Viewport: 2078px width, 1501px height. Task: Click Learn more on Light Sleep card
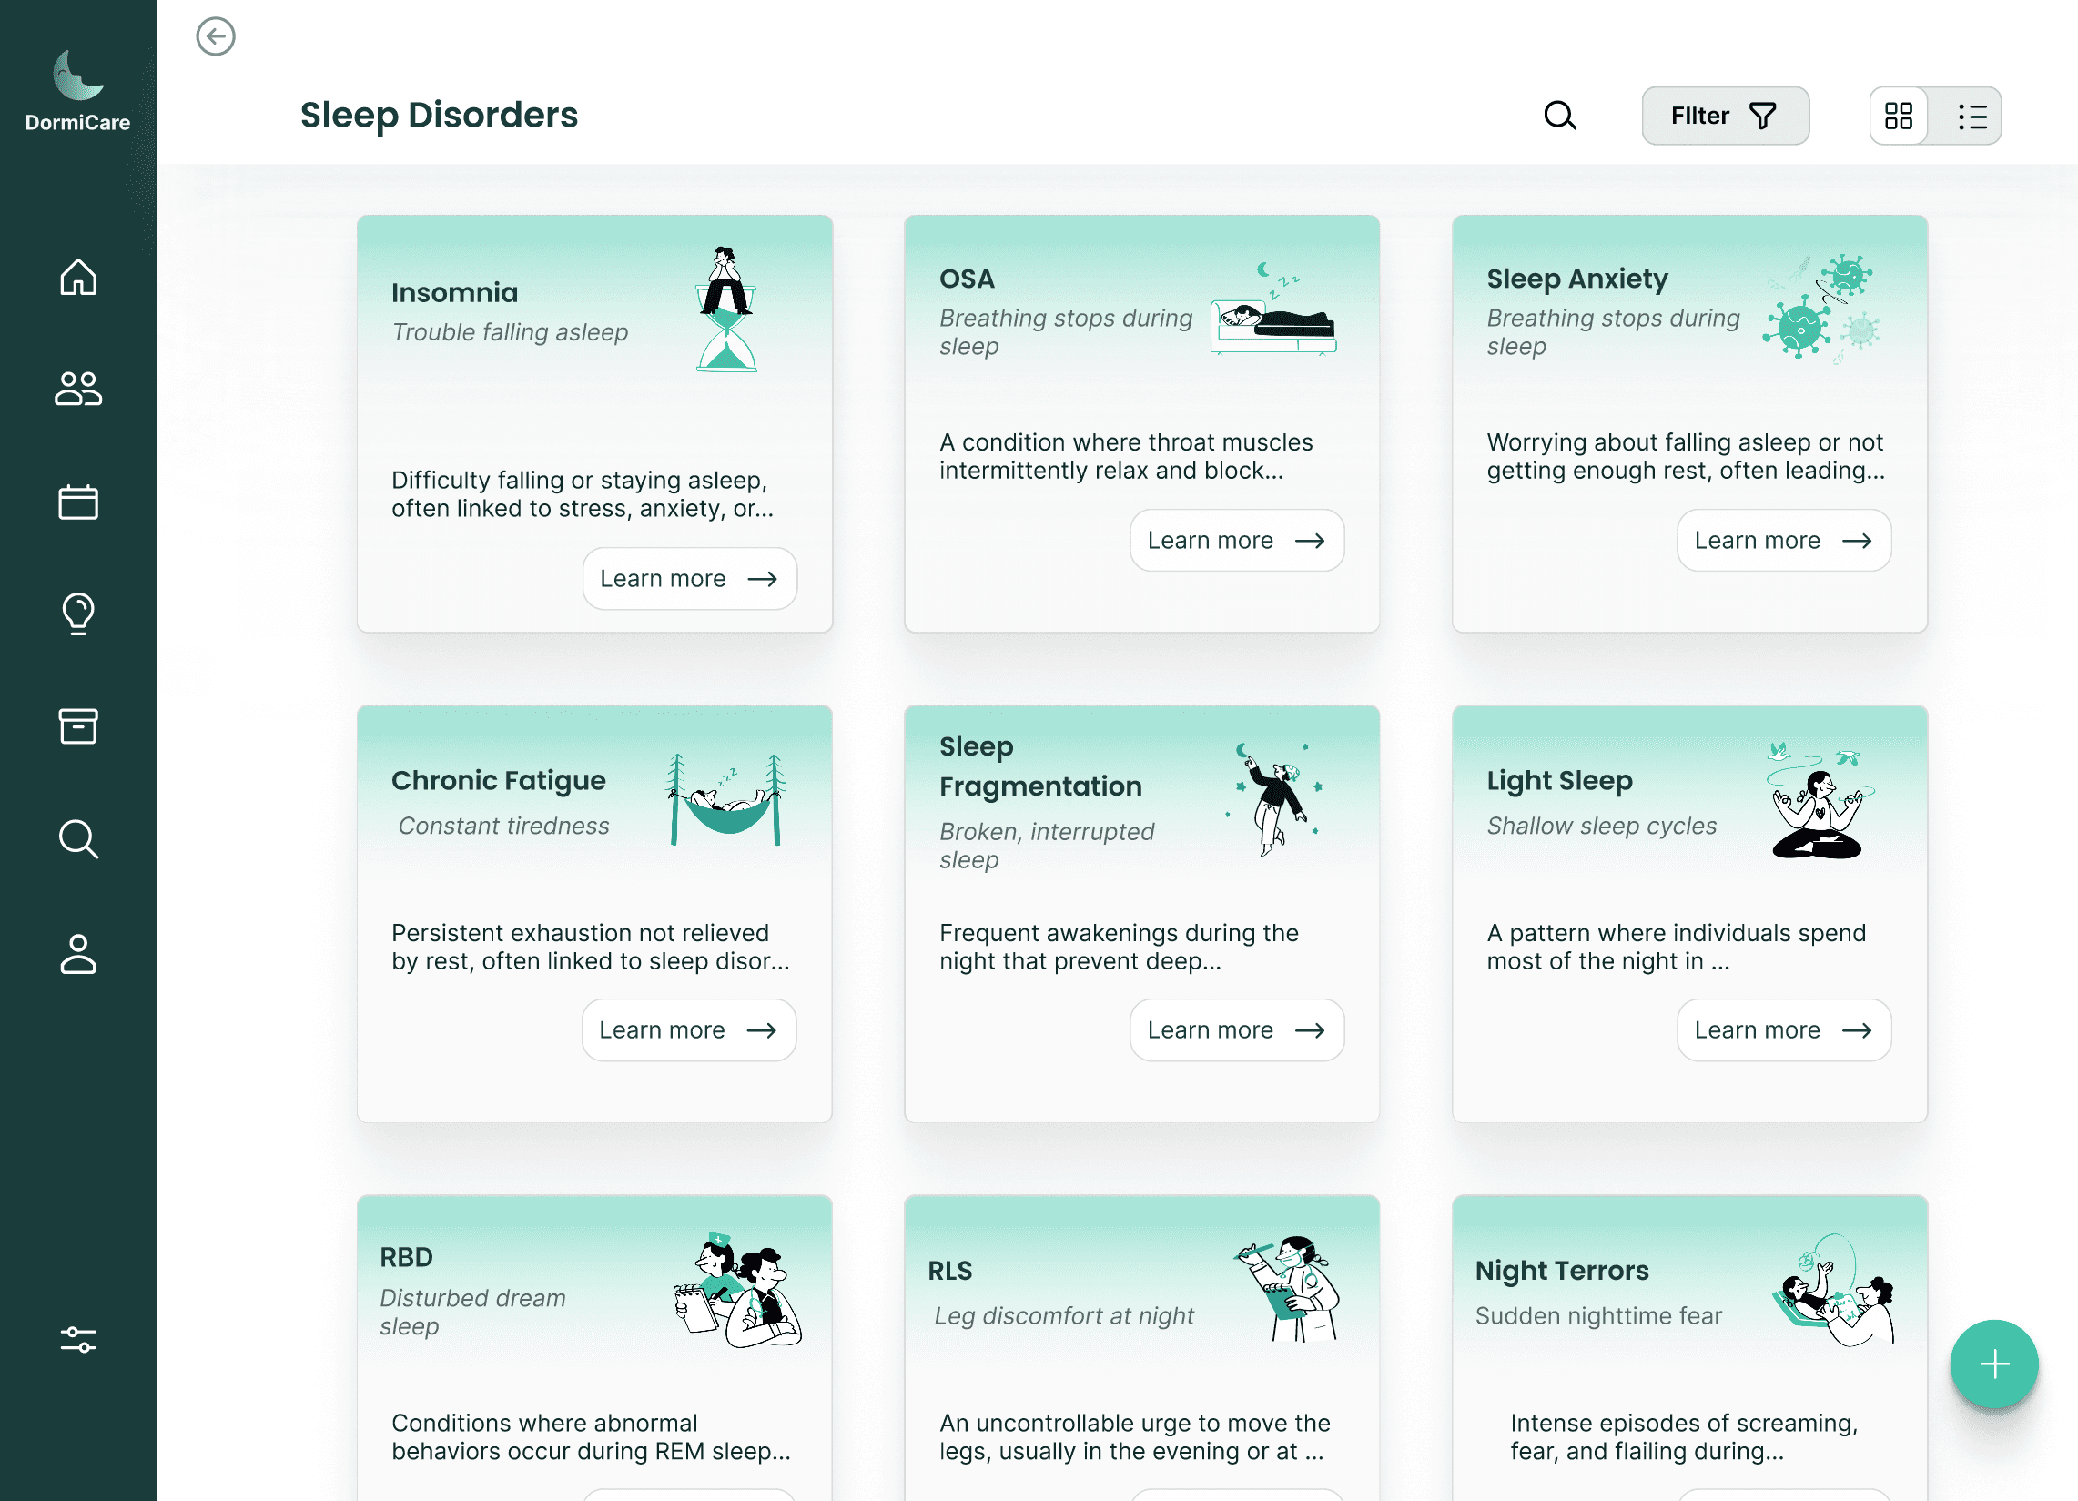1783,1030
